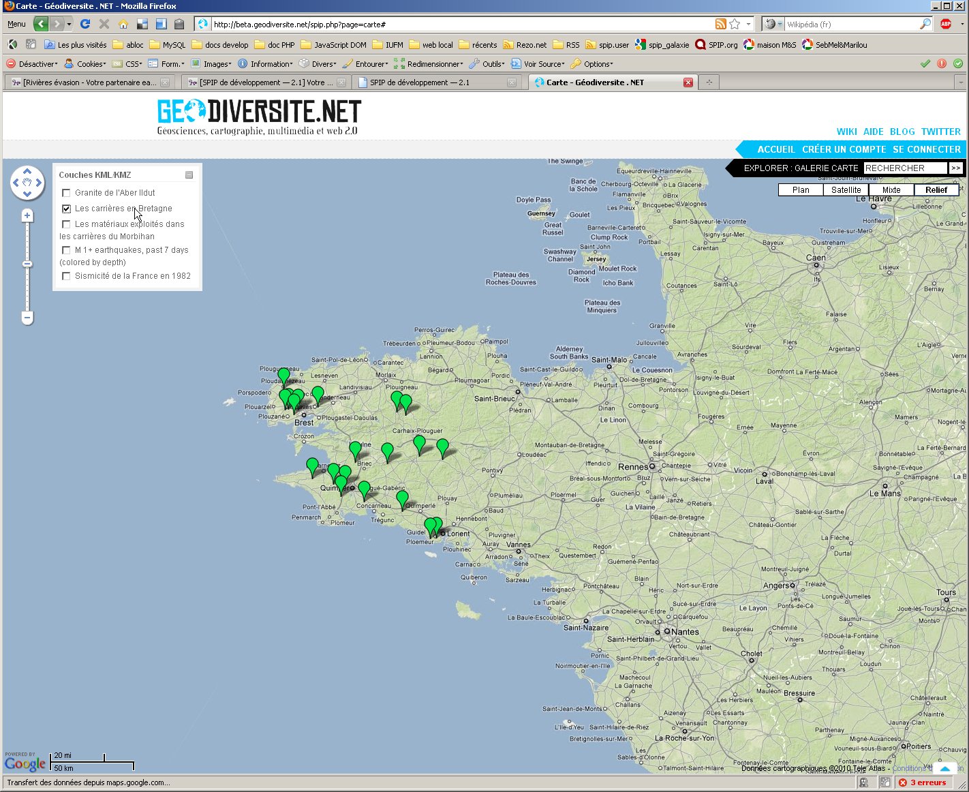
Task: Submit search with the >> button
Action: [955, 168]
